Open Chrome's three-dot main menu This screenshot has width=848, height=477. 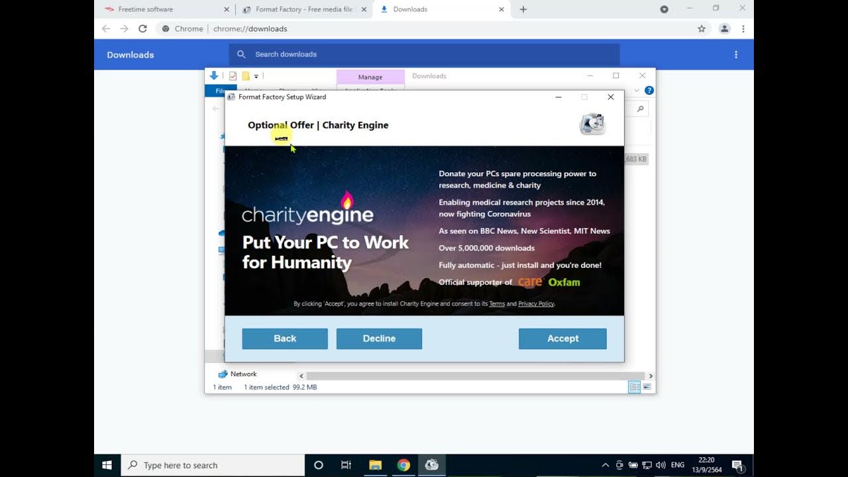[x=743, y=28]
